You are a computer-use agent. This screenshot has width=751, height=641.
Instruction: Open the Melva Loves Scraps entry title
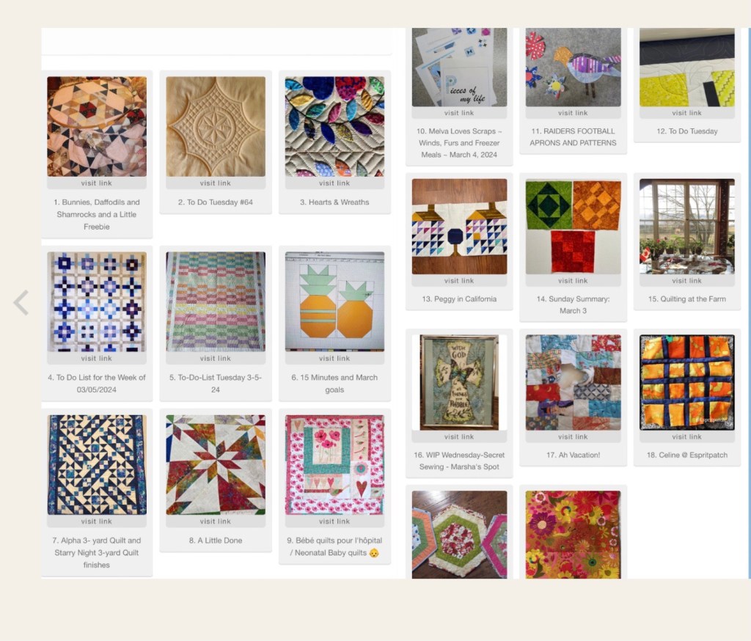[x=459, y=143]
